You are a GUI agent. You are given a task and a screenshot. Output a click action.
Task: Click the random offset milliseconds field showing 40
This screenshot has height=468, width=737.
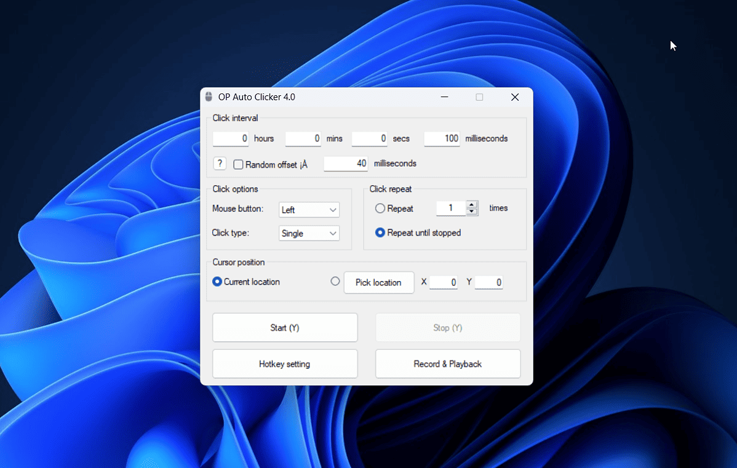click(345, 164)
